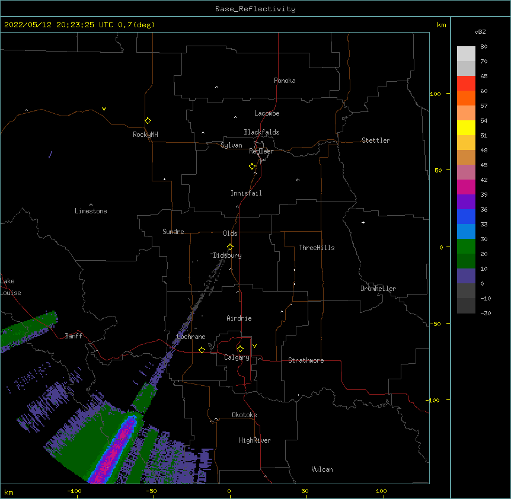Screen dimensions: 511x499
Task: Click the Airdrie label
Action: (x=239, y=318)
